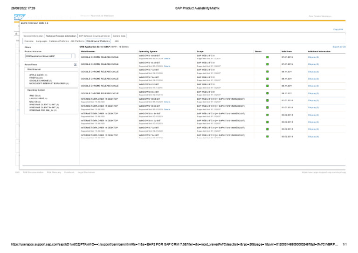Filter by Windows Client 64-bit
Viewport: 358px width, 253px height.
pos(43,107)
